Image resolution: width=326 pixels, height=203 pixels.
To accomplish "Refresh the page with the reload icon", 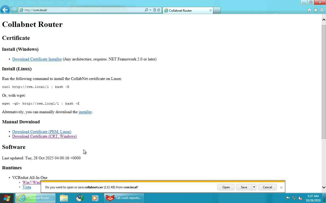I will 159,10.
